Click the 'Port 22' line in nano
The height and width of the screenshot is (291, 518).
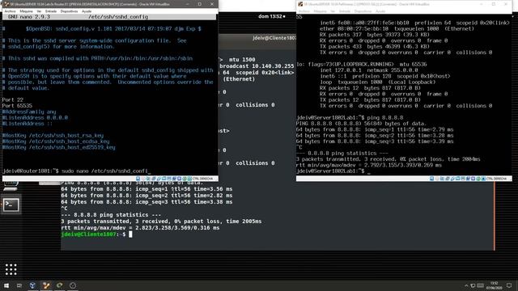click(x=13, y=100)
